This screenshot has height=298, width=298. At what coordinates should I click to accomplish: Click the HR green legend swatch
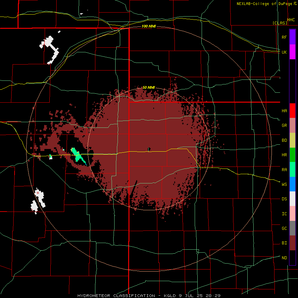(x=292, y=155)
